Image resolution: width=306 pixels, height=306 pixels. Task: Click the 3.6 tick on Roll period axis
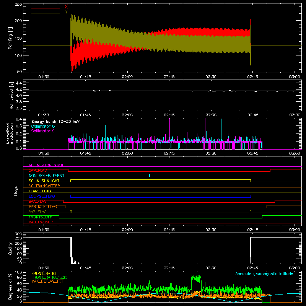[x=19, y=108]
